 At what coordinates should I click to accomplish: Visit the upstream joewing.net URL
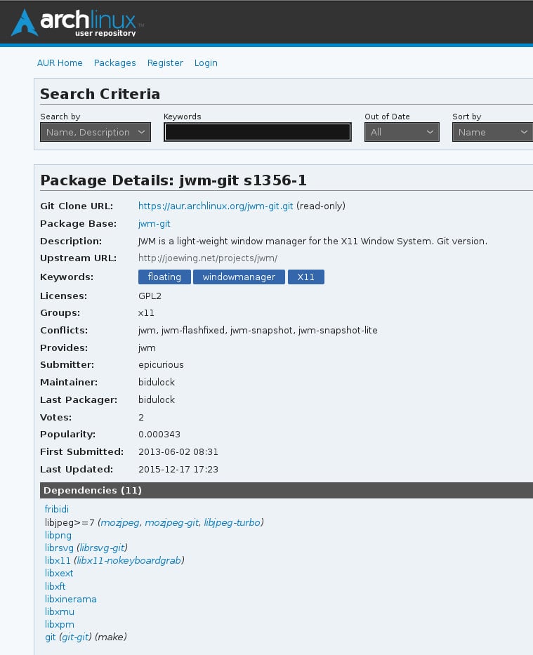point(208,258)
